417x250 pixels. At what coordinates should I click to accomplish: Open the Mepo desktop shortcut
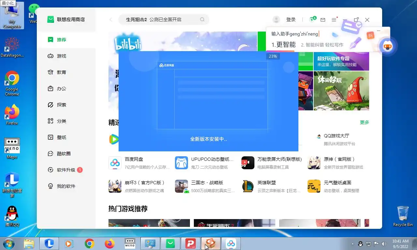tap(12, 148)
